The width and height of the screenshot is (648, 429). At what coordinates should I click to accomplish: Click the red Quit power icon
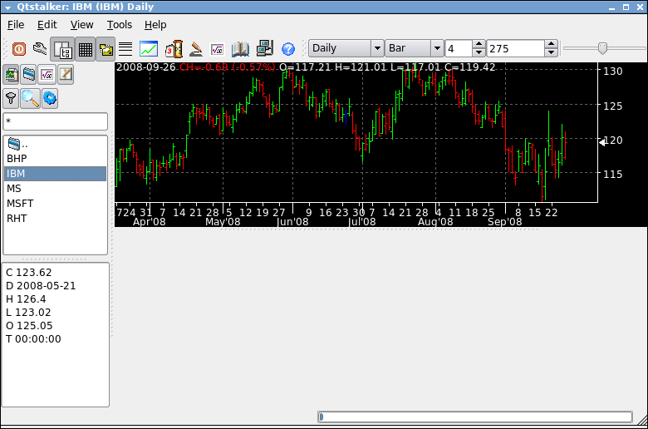pyautogui.click(x=18, y=49)
